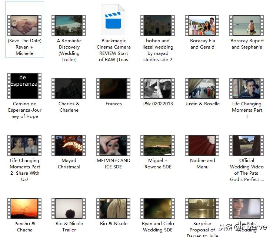This screenshot has height=237, width=273.
Task: Select the Nadine and Manu video file
Action: (202, 145)
